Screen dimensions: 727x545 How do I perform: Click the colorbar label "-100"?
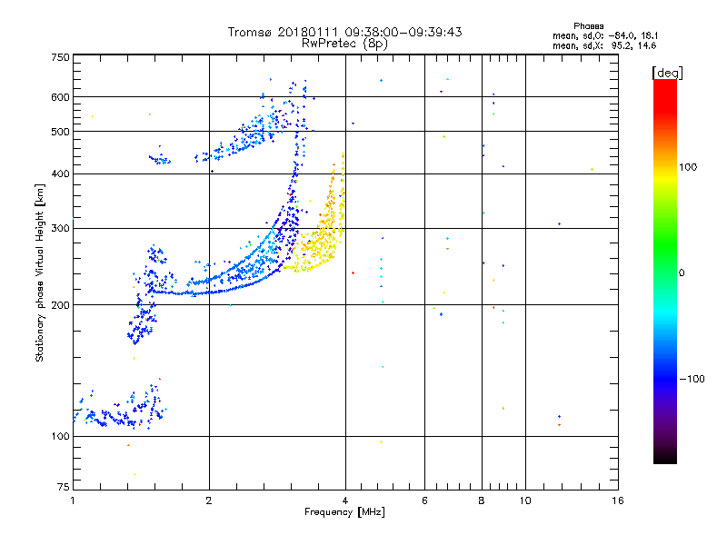click(692, 379)
